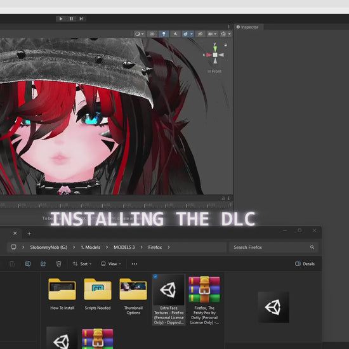Go to 1. Models breadcrumb
Viewport: 349px width, 349px height.
click(x=90, y=247)
